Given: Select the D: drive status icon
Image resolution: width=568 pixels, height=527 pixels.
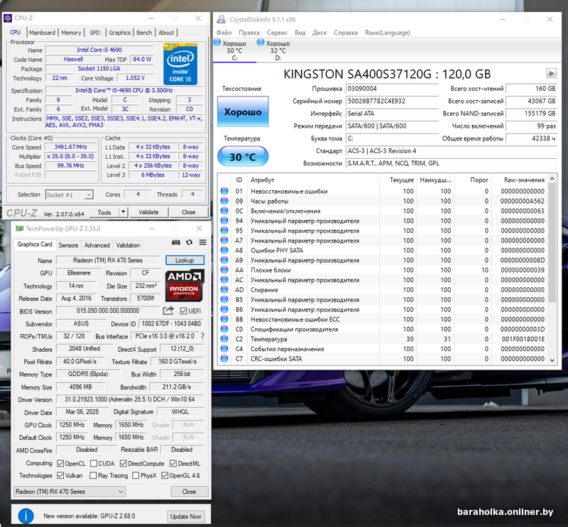Looking at the screenshot, I should coord(262,43).
